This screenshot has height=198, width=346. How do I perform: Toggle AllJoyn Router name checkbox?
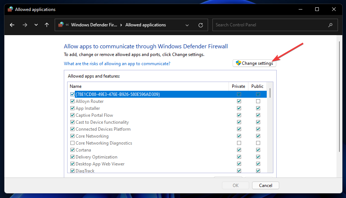tap(72, 101)
